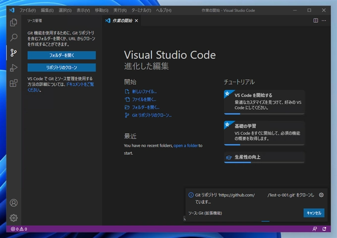Open the Explorer view in activity bar
Viewport: 337px width, 238px height.
point(13,23)
